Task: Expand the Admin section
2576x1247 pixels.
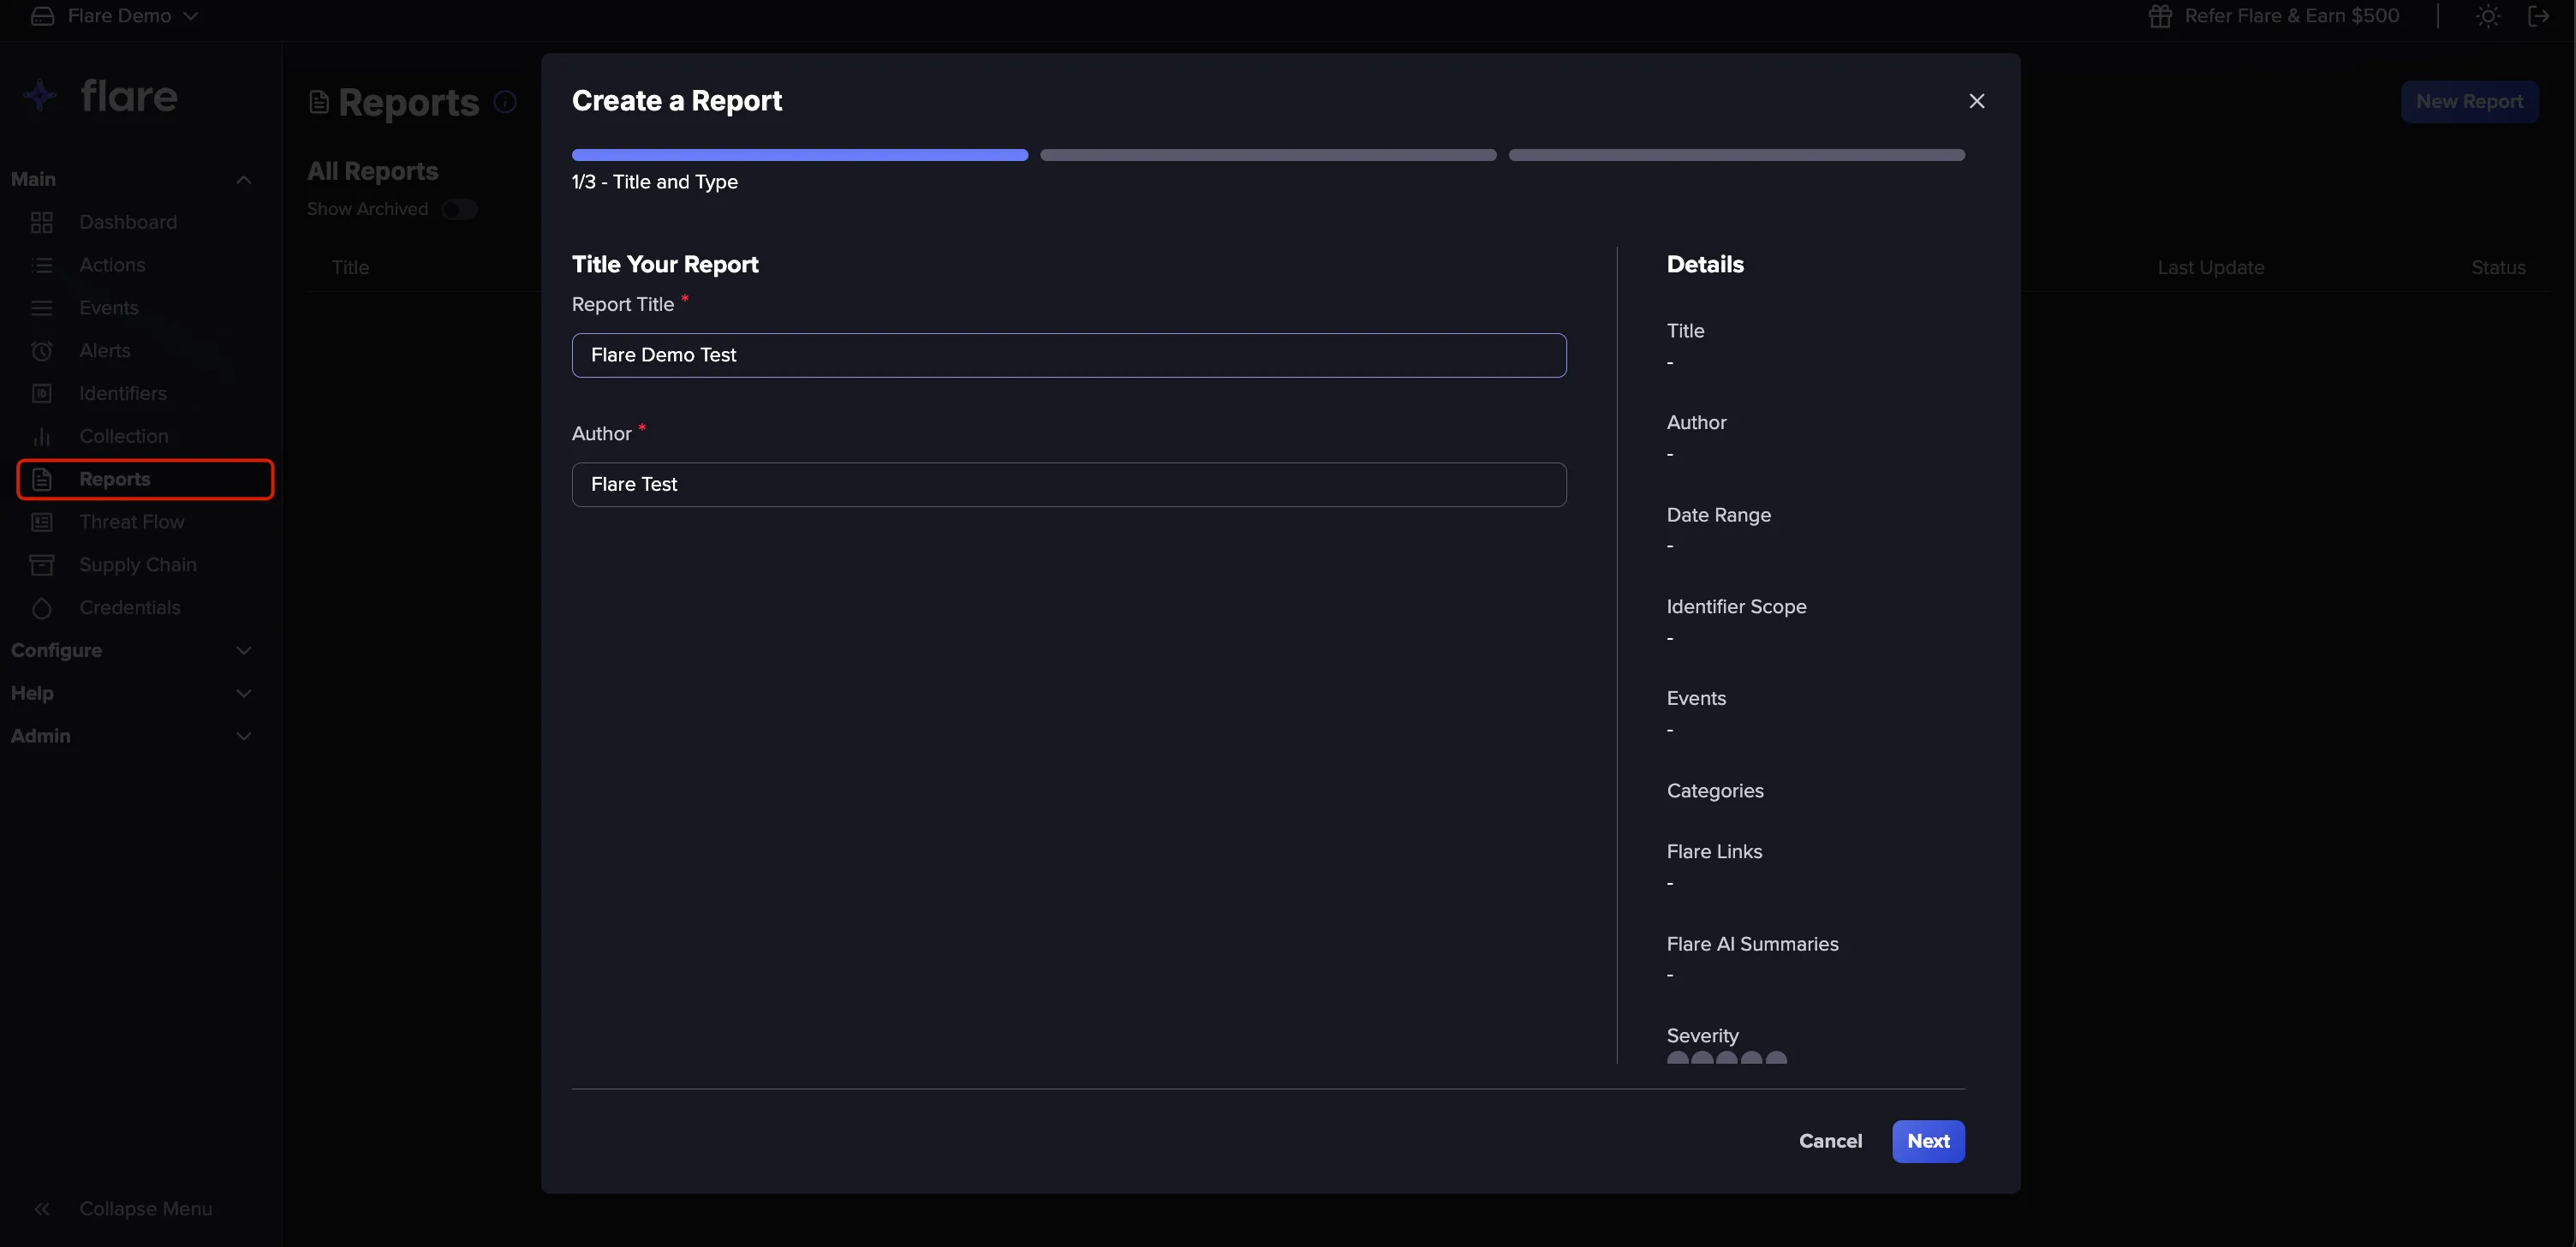Action: pos(243,736)
